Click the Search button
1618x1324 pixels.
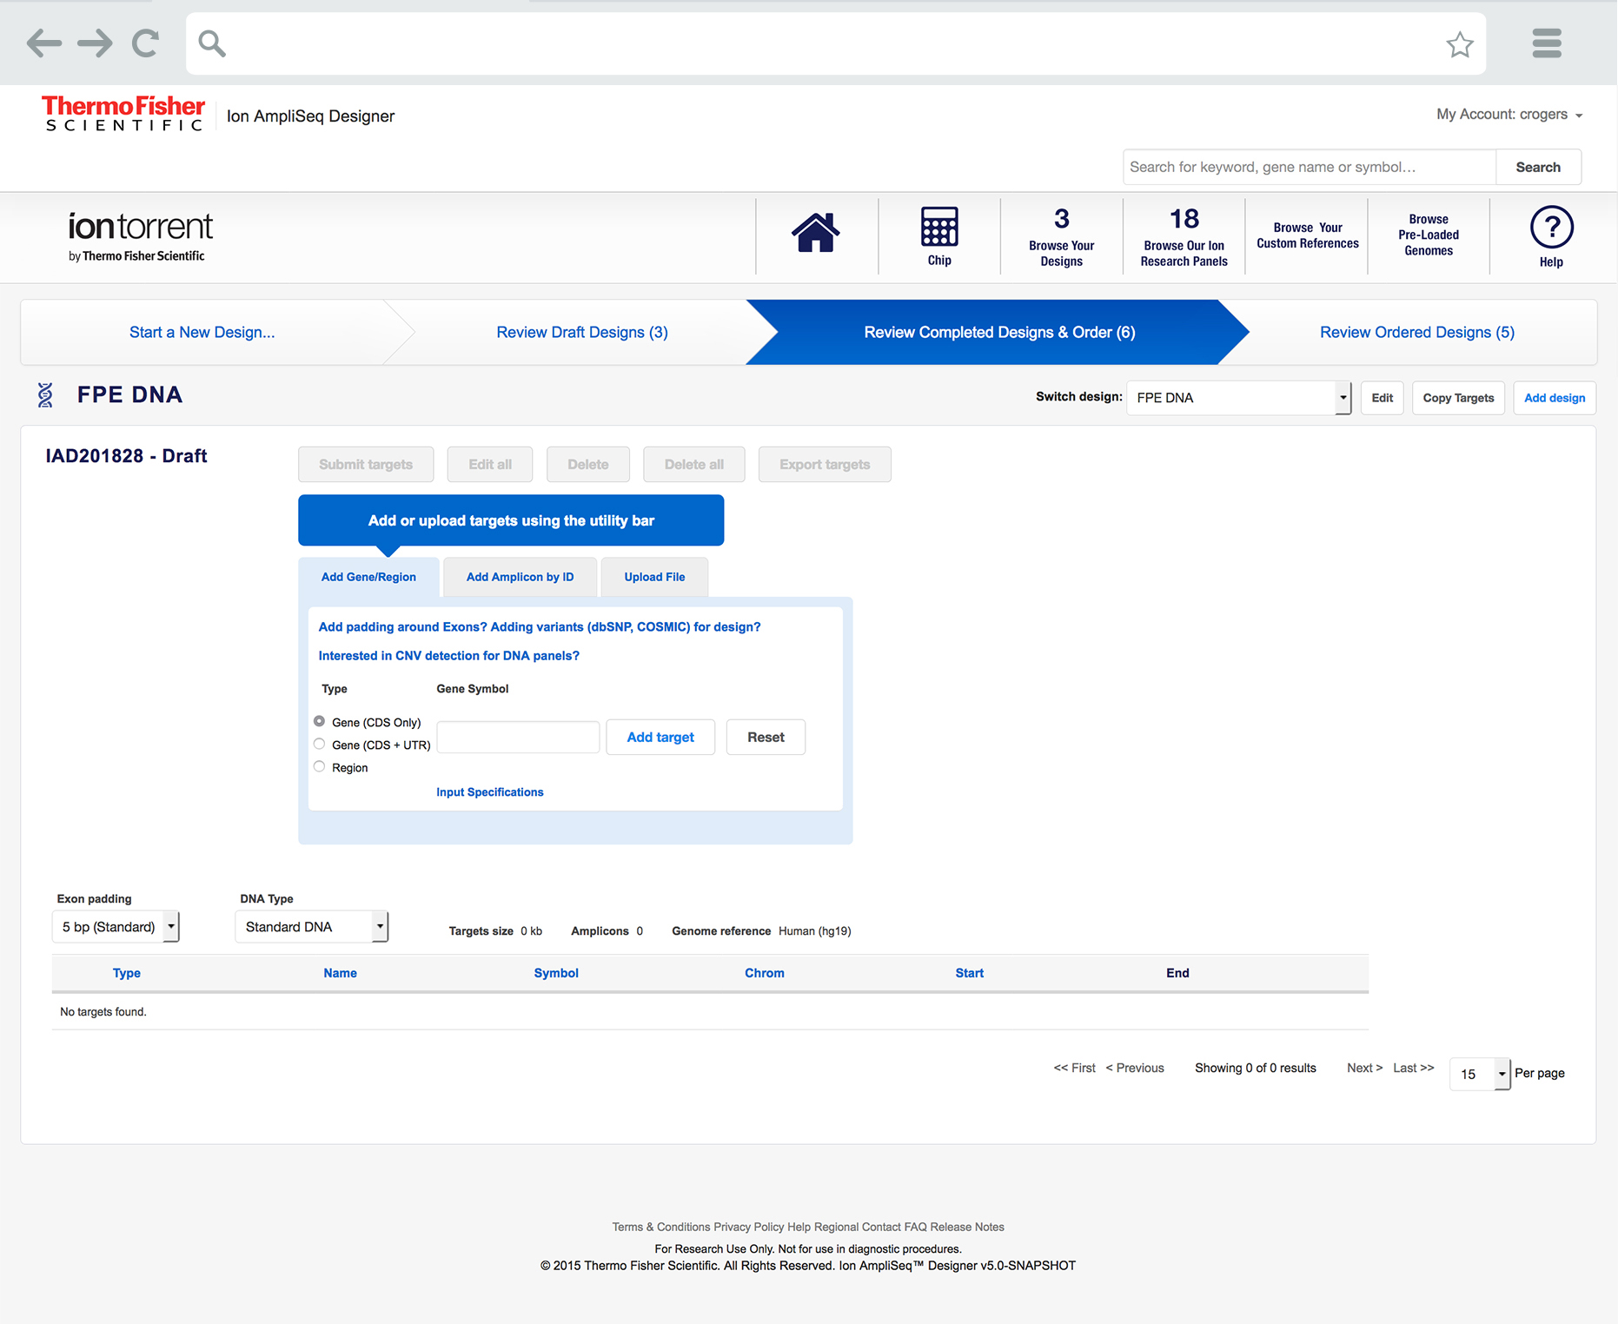pyautogui.click(x=1538, y=167)
